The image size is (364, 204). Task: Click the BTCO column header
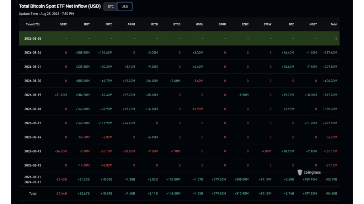pos(177,24)
